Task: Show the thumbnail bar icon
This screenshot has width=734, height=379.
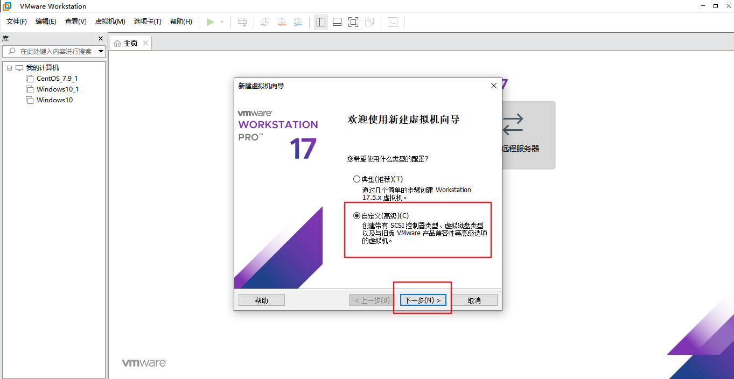Action: pyautogui.click(x=337, y=22)
